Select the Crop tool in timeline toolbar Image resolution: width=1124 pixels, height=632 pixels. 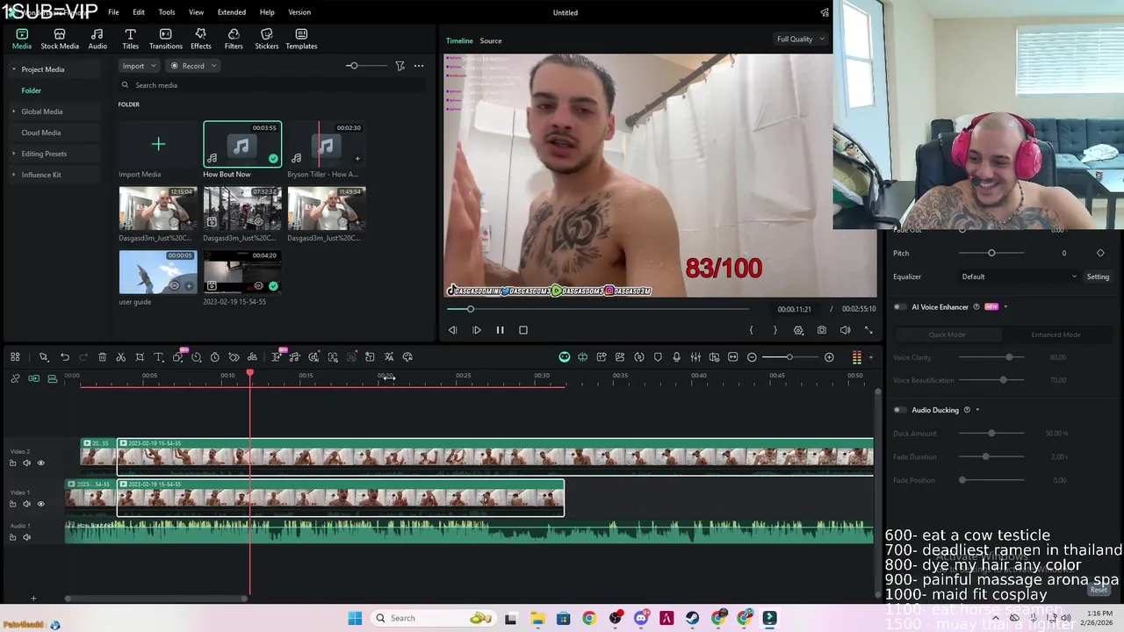[139, 357]
